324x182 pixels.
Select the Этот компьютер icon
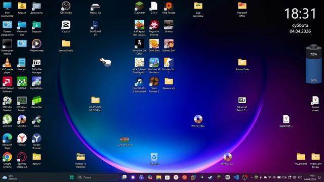pyautogui.click(x=7, y=10)
